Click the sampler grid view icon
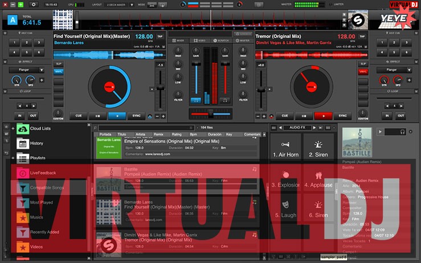The width and height of the screenshot is (421, 263). tap(273, 128)
